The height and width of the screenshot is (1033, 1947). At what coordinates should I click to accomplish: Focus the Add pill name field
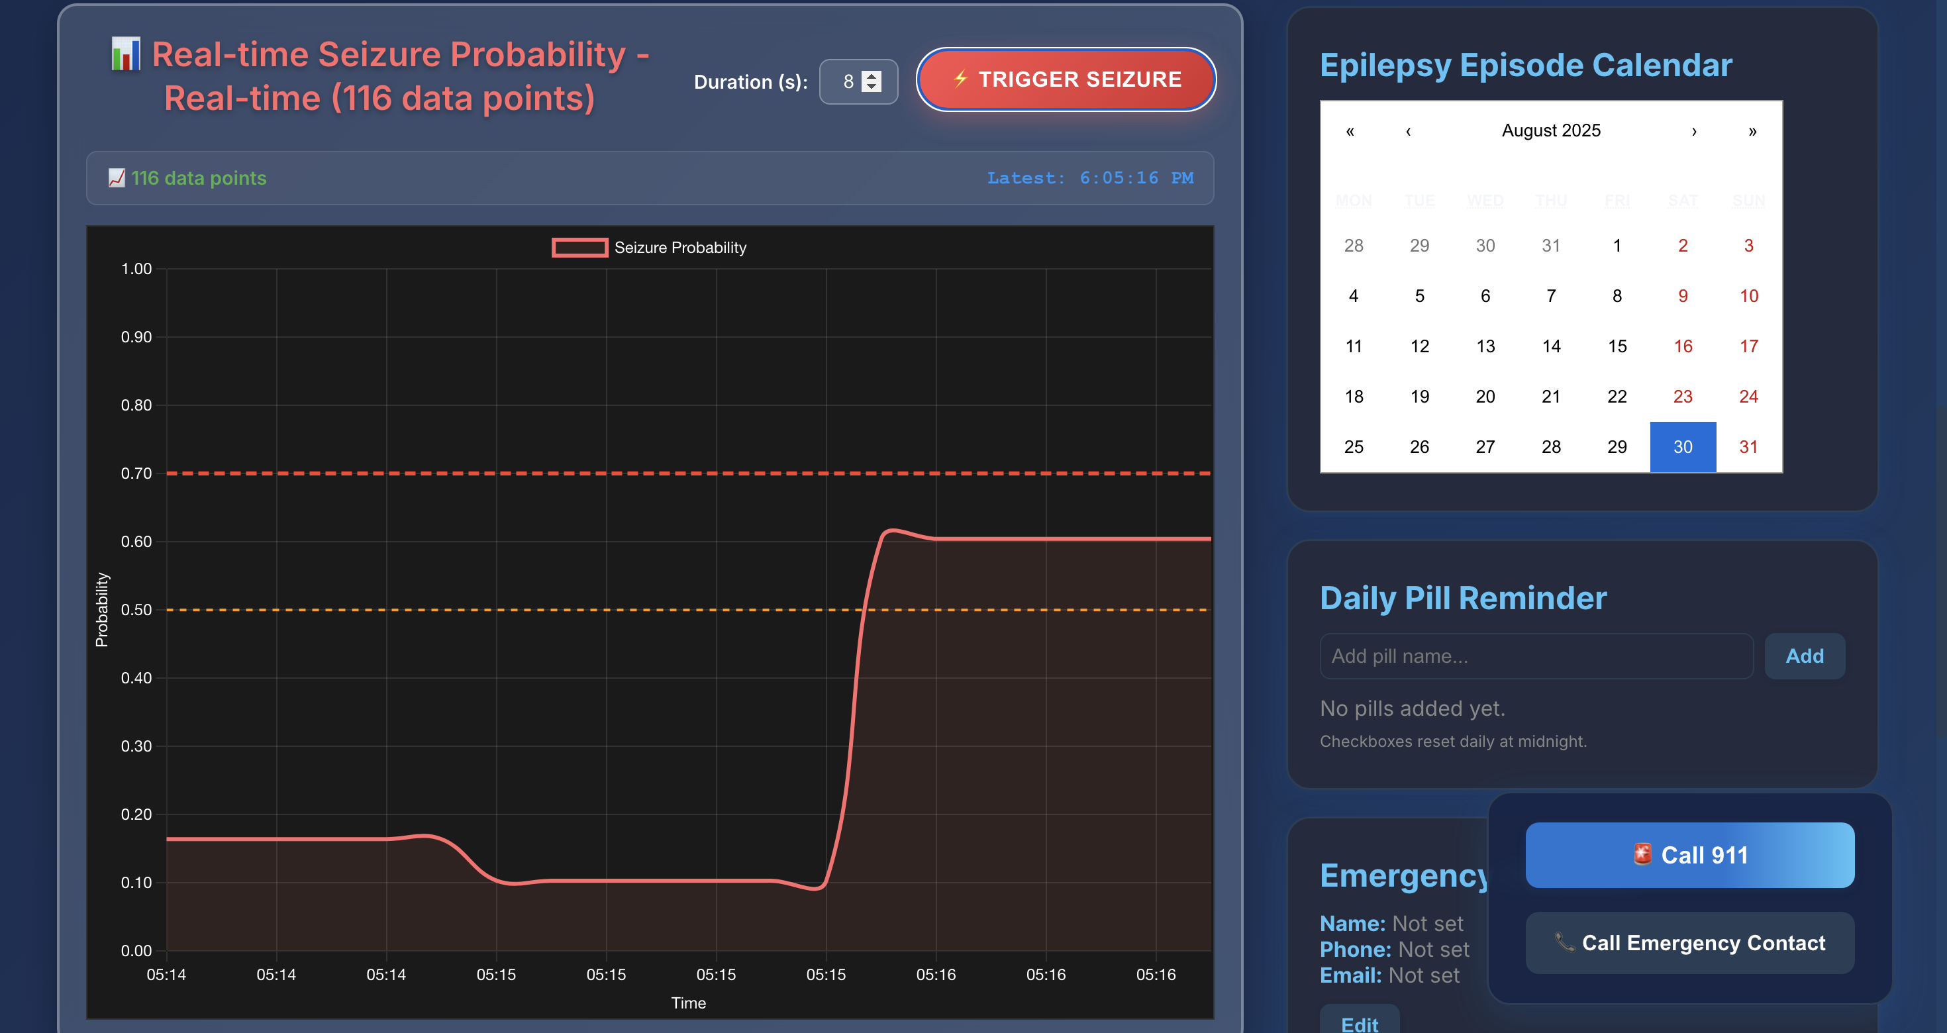(1536, 656)
